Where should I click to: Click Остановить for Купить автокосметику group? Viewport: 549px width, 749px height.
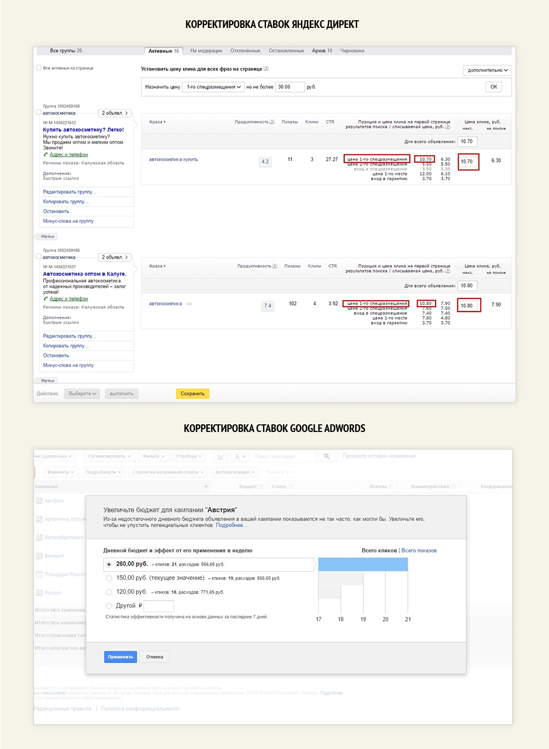tap(56, 211)
